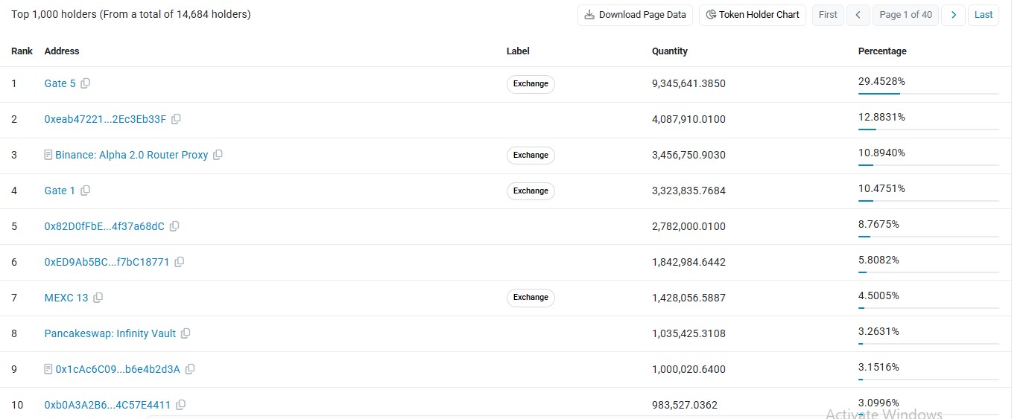Open holder 0x1cAc6C09...b6e4b2d3A

click(x=118, y=369)
